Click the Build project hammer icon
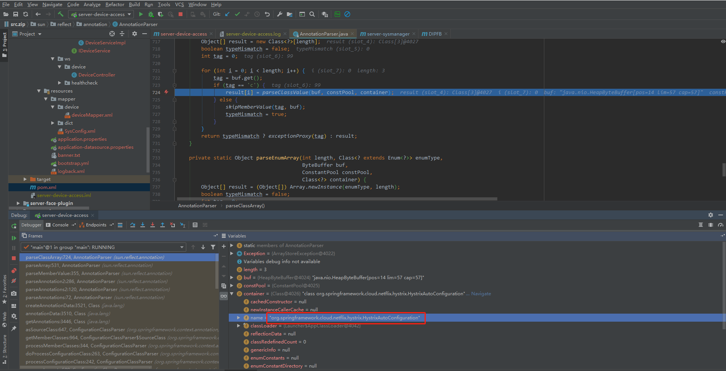Viewport: 726px width, 371px height. click(60, 14)
